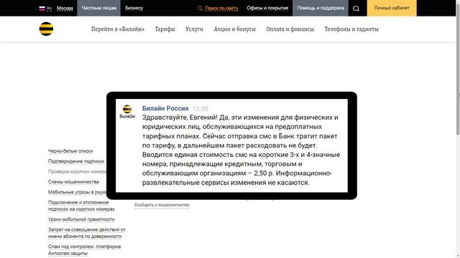Open the Оплата и финансы menu
The width and height of the screenshot is (460, 258).
[290, 29]
